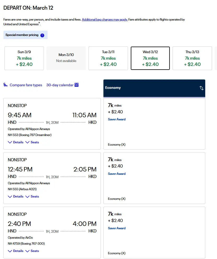Screen dimensions: 217x259
Task: Expand Seats for the 9:45 AM flight
Action: (x=32, y=142)
